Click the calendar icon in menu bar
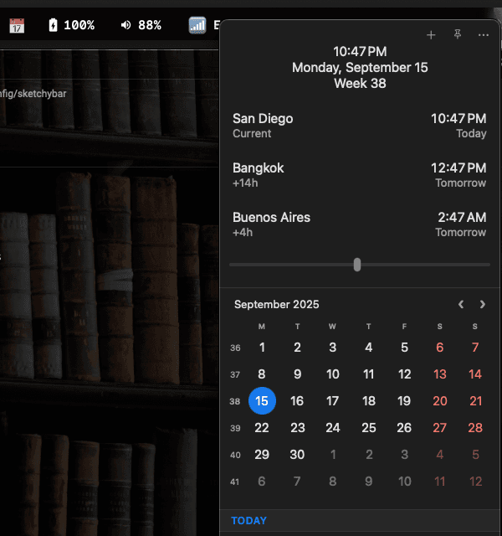The height and width of the screenshot is (536, 502). click(x=17, y=25)
